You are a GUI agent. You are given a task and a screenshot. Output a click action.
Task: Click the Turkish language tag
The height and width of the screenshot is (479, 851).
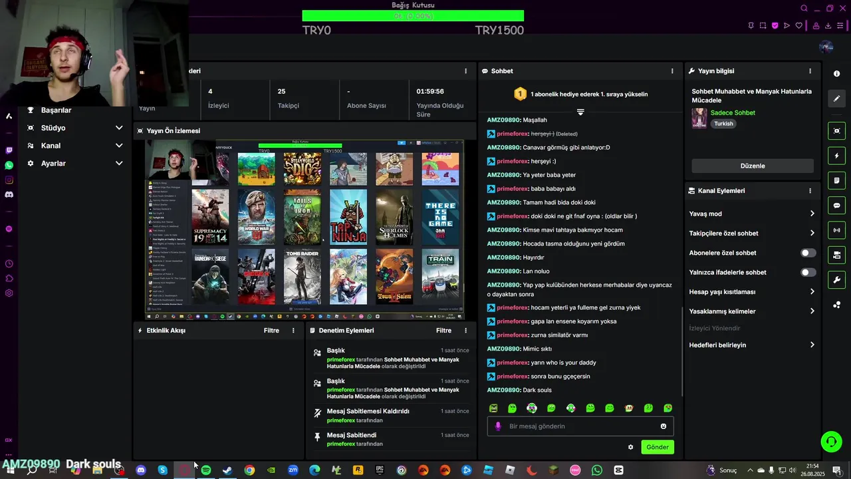[x=723, y=124]
